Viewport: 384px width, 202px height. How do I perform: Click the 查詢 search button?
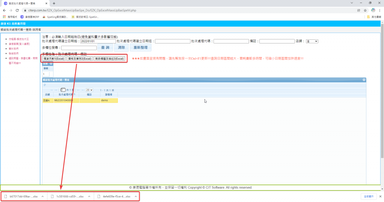coord(105,48)
